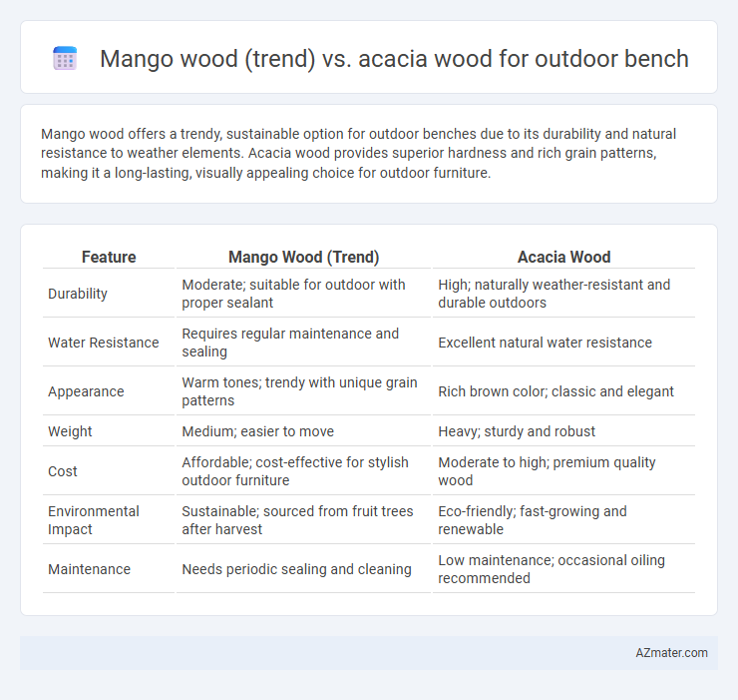Select the 'Environmental Impact' row label
738x700 pixels.
click(94, 520)
